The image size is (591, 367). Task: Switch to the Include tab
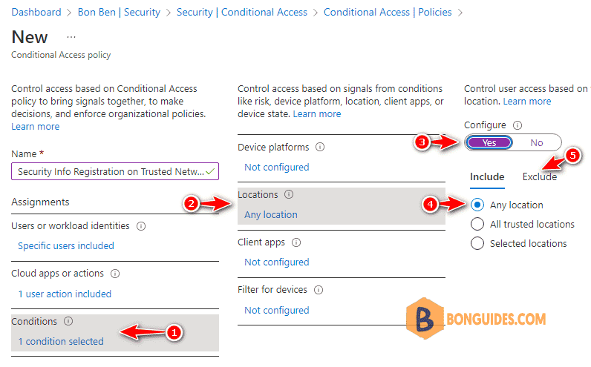coord(487,177)
